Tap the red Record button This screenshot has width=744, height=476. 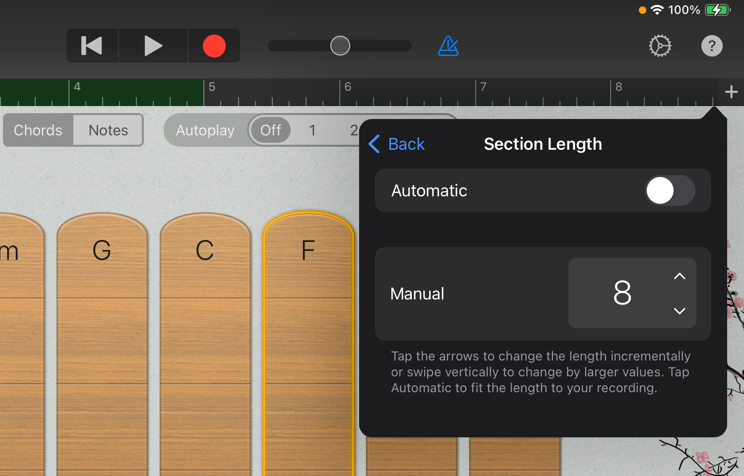click(214, 46)
